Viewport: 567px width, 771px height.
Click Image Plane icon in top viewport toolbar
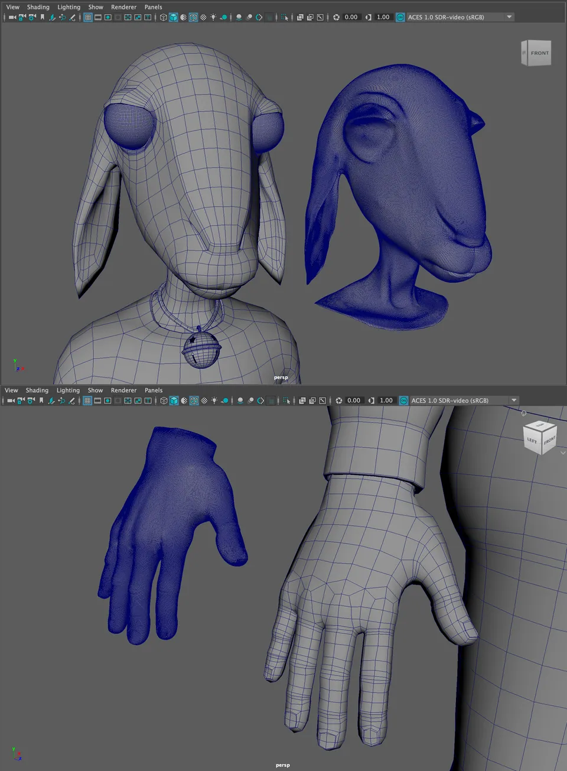click(52, 17)
